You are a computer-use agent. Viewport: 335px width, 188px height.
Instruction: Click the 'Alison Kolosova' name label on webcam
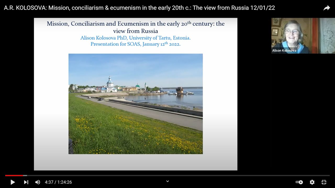tap(284, 51)
